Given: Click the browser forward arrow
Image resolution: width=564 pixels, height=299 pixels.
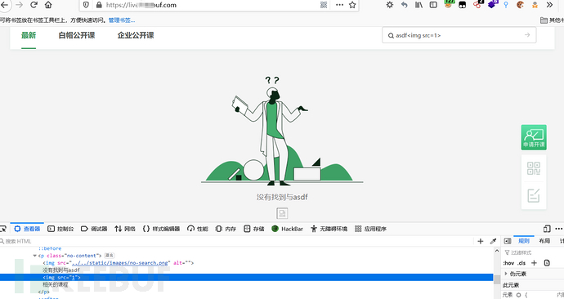Looking at the screenshot, I should coord(19,5).
